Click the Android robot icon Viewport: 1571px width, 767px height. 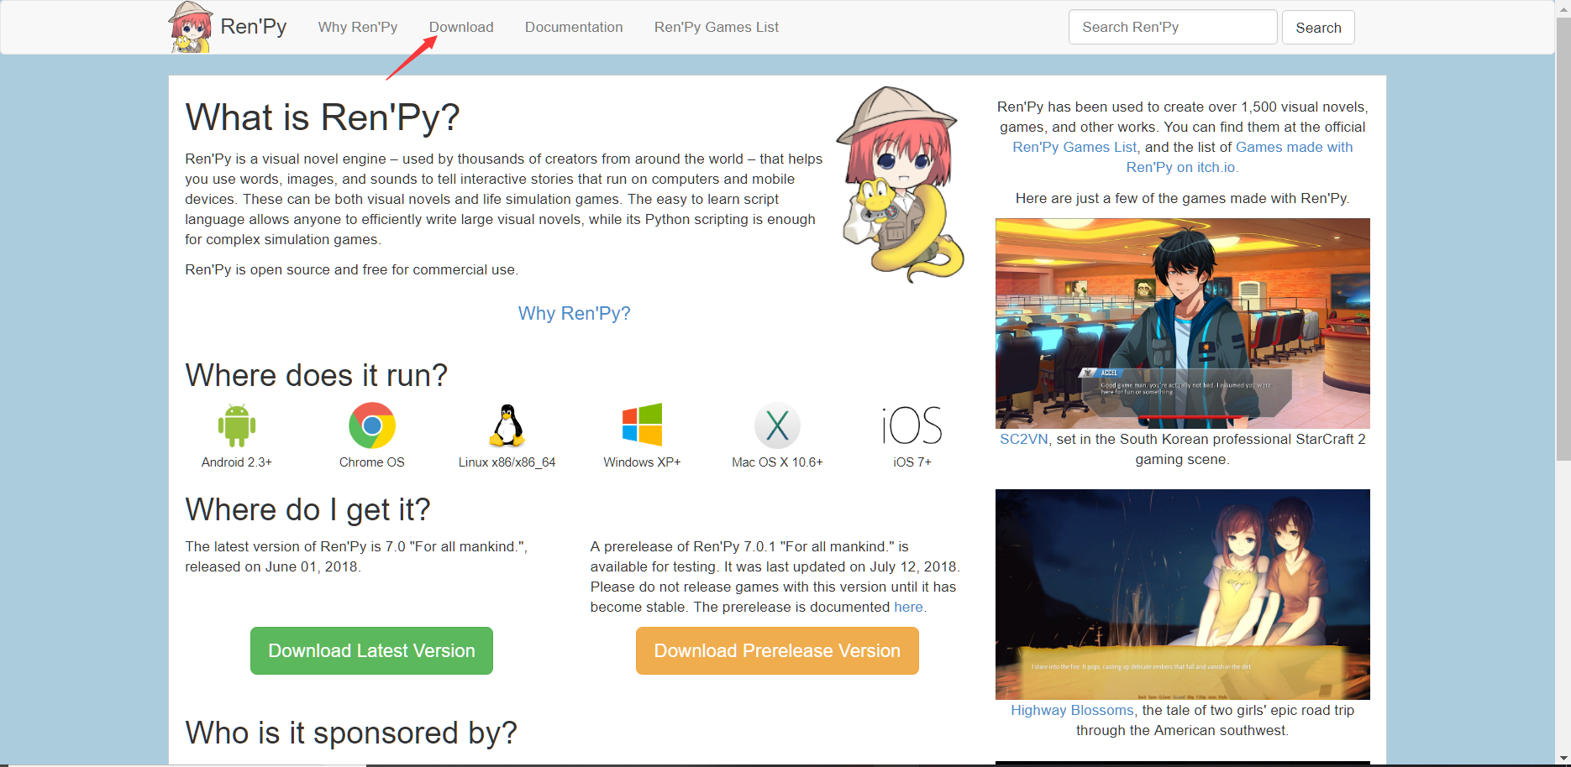237,425
